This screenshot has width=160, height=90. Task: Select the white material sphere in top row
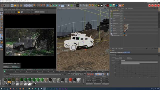point(79,80)
